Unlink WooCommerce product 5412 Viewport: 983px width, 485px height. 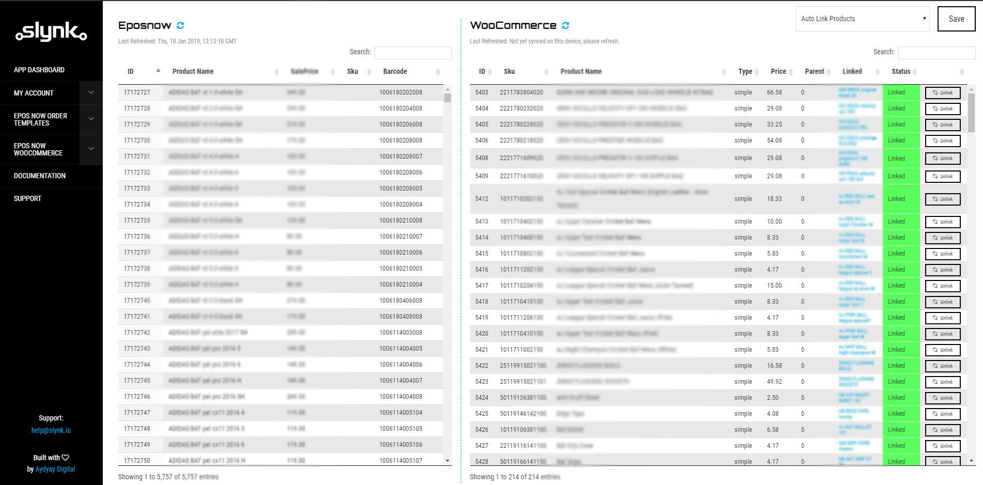(x=942, y=199)
